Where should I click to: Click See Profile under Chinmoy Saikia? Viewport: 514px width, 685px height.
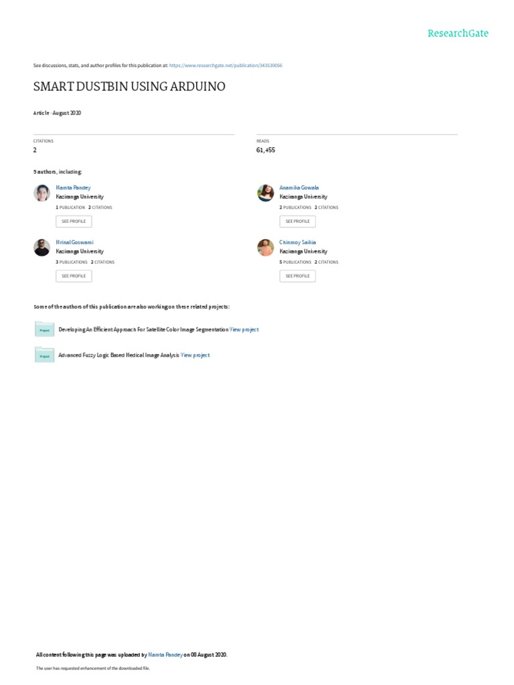pyautogui.click(x=298, y=276)
